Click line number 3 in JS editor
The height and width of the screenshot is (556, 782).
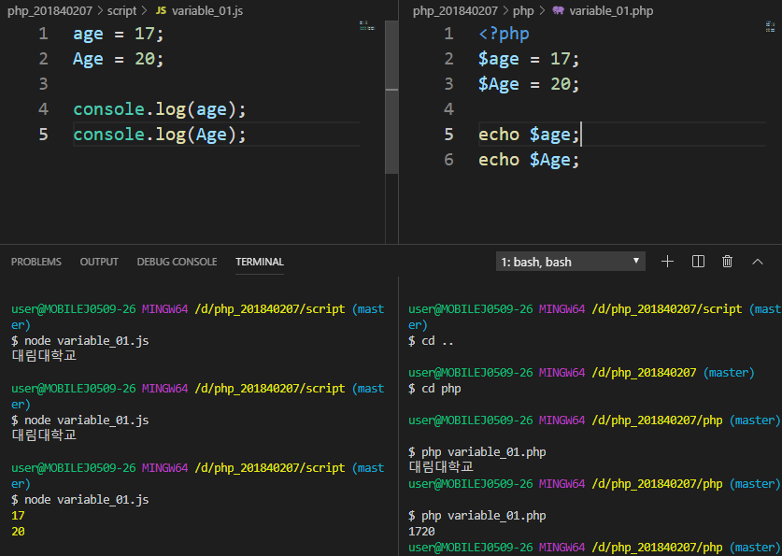click(43, 84)
